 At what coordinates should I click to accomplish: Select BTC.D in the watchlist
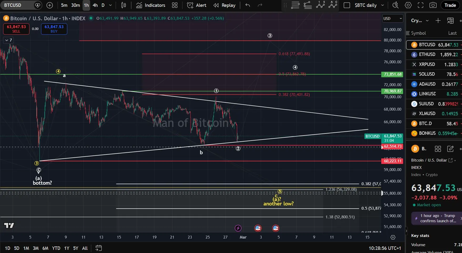coord(434,123)
